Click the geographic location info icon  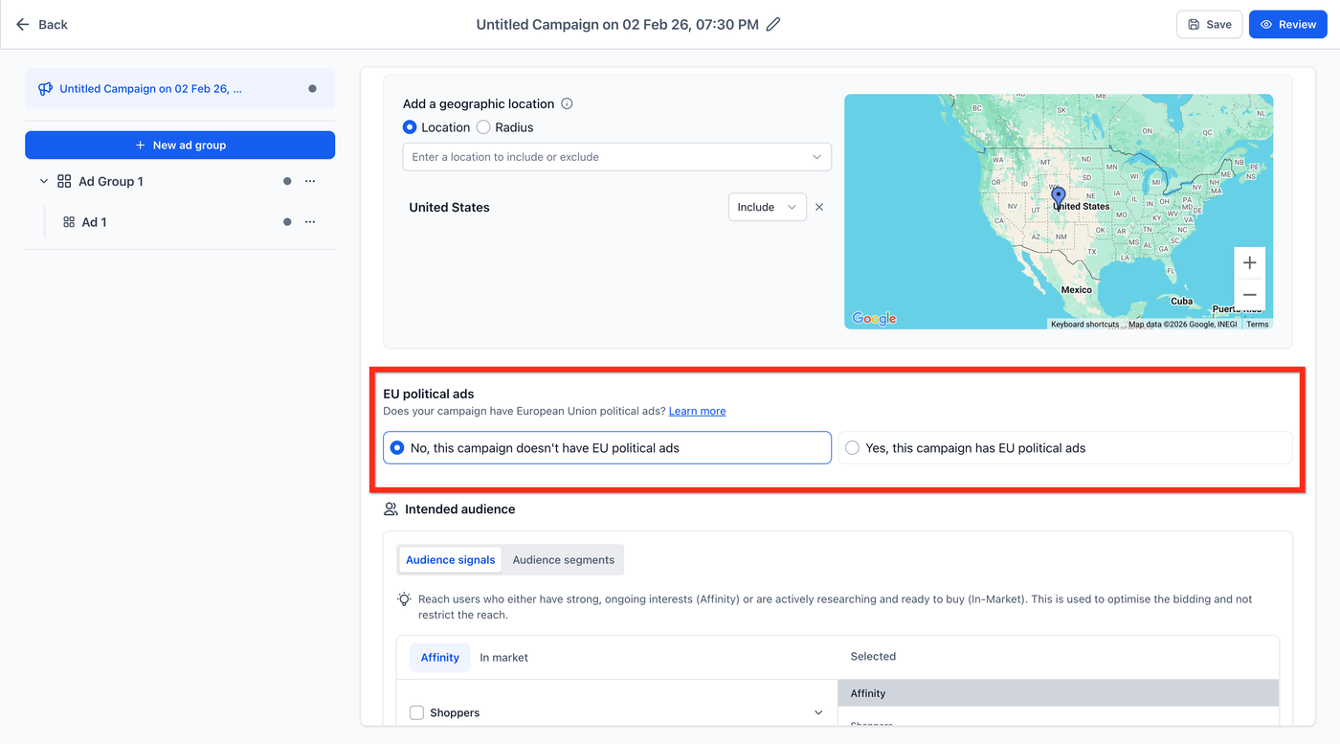567,104
